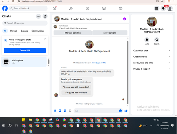
Task: Open the Reels video icon
Action: point(87,8)
